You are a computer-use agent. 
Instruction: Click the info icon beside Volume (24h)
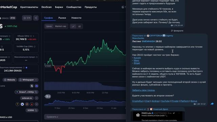pyautogui.click(x=31, y=36)
